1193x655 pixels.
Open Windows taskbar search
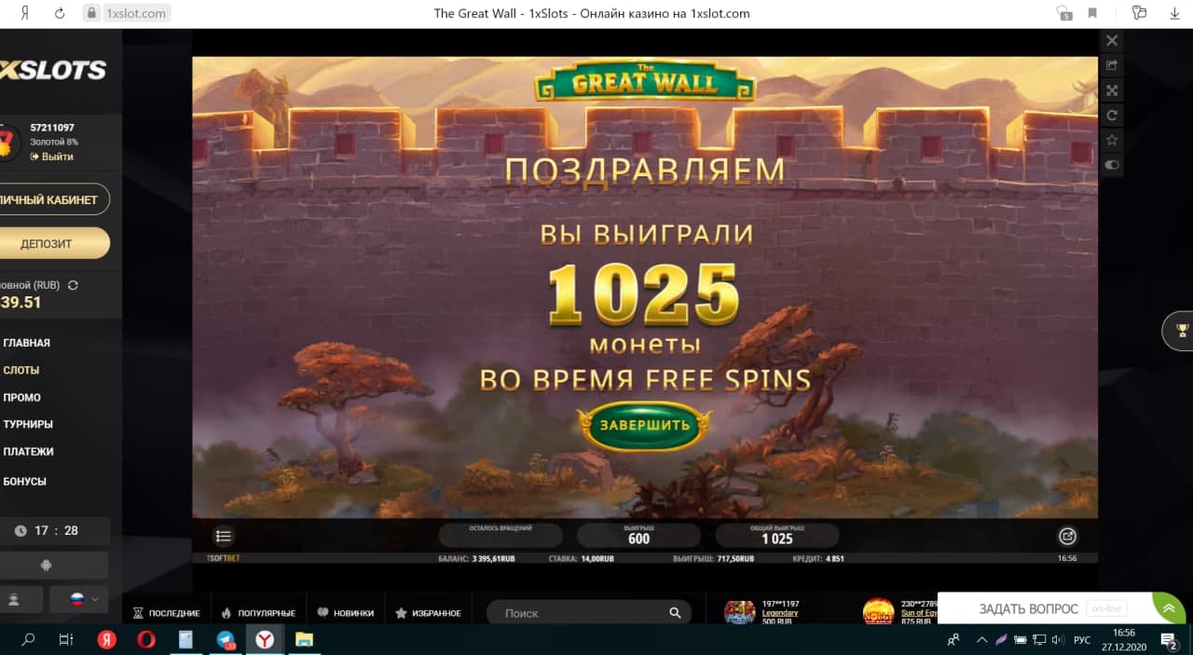click(28, 640)
